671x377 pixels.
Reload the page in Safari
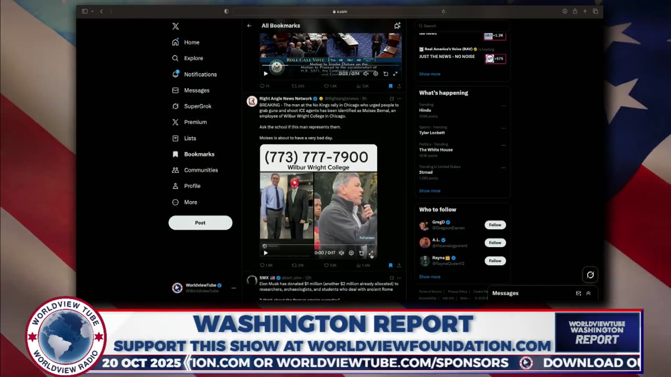[x=443, y=12]
